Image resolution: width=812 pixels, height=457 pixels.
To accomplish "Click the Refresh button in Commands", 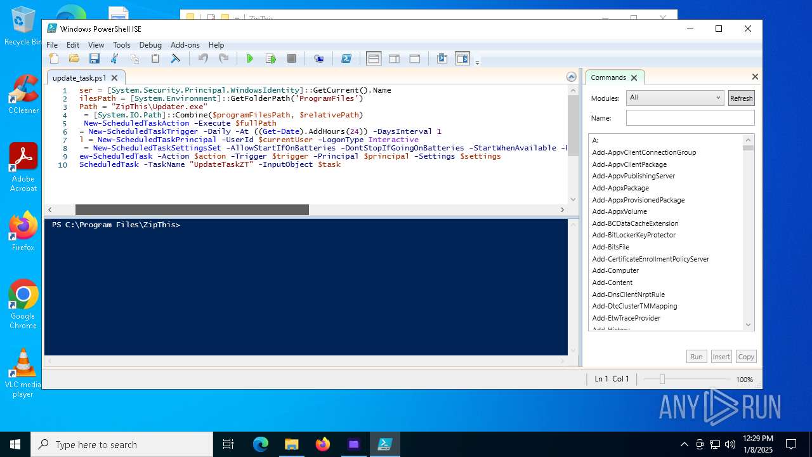I will (741, 98).
